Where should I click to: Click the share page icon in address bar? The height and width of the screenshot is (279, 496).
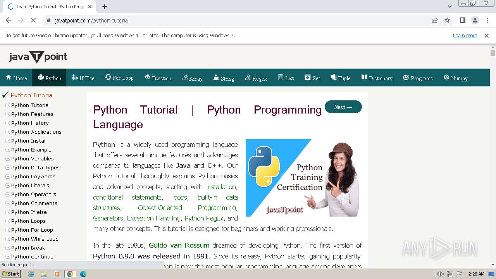435,20
